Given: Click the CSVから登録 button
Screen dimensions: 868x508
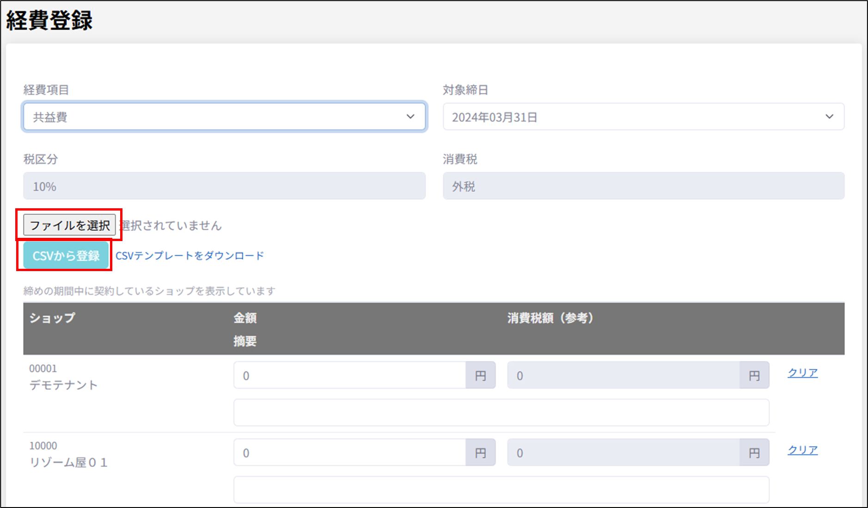Looking at the screenshot, I should (x=66, y=255).
